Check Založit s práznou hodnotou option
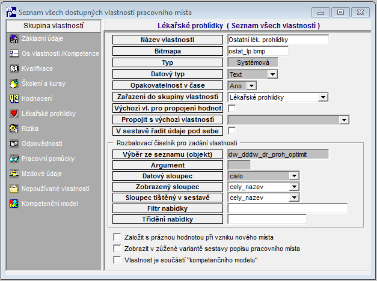The width and height of the screenshot is (377, 281). 117,237
